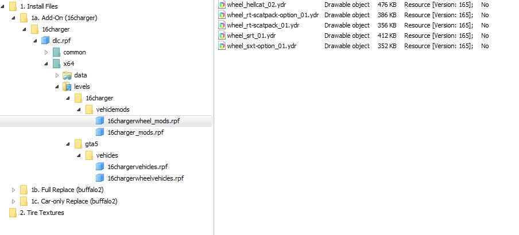Select file name wheel_sxt-option_01.ydr

pyautogui.click(x=261, y=46)
